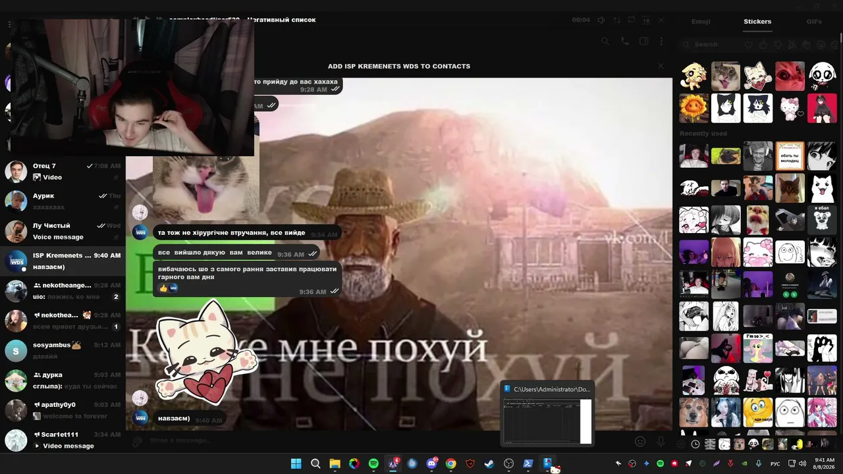Open the nekotheange group with 2 unread
Screen dimensions: 843x474
click(x=63, y=291)
